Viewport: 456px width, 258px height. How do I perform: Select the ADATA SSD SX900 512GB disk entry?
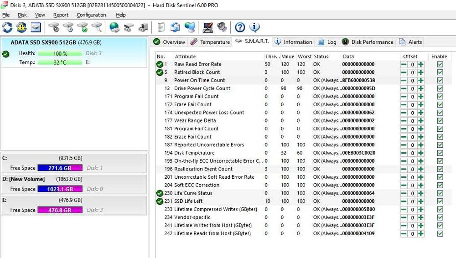coord(74,52)
